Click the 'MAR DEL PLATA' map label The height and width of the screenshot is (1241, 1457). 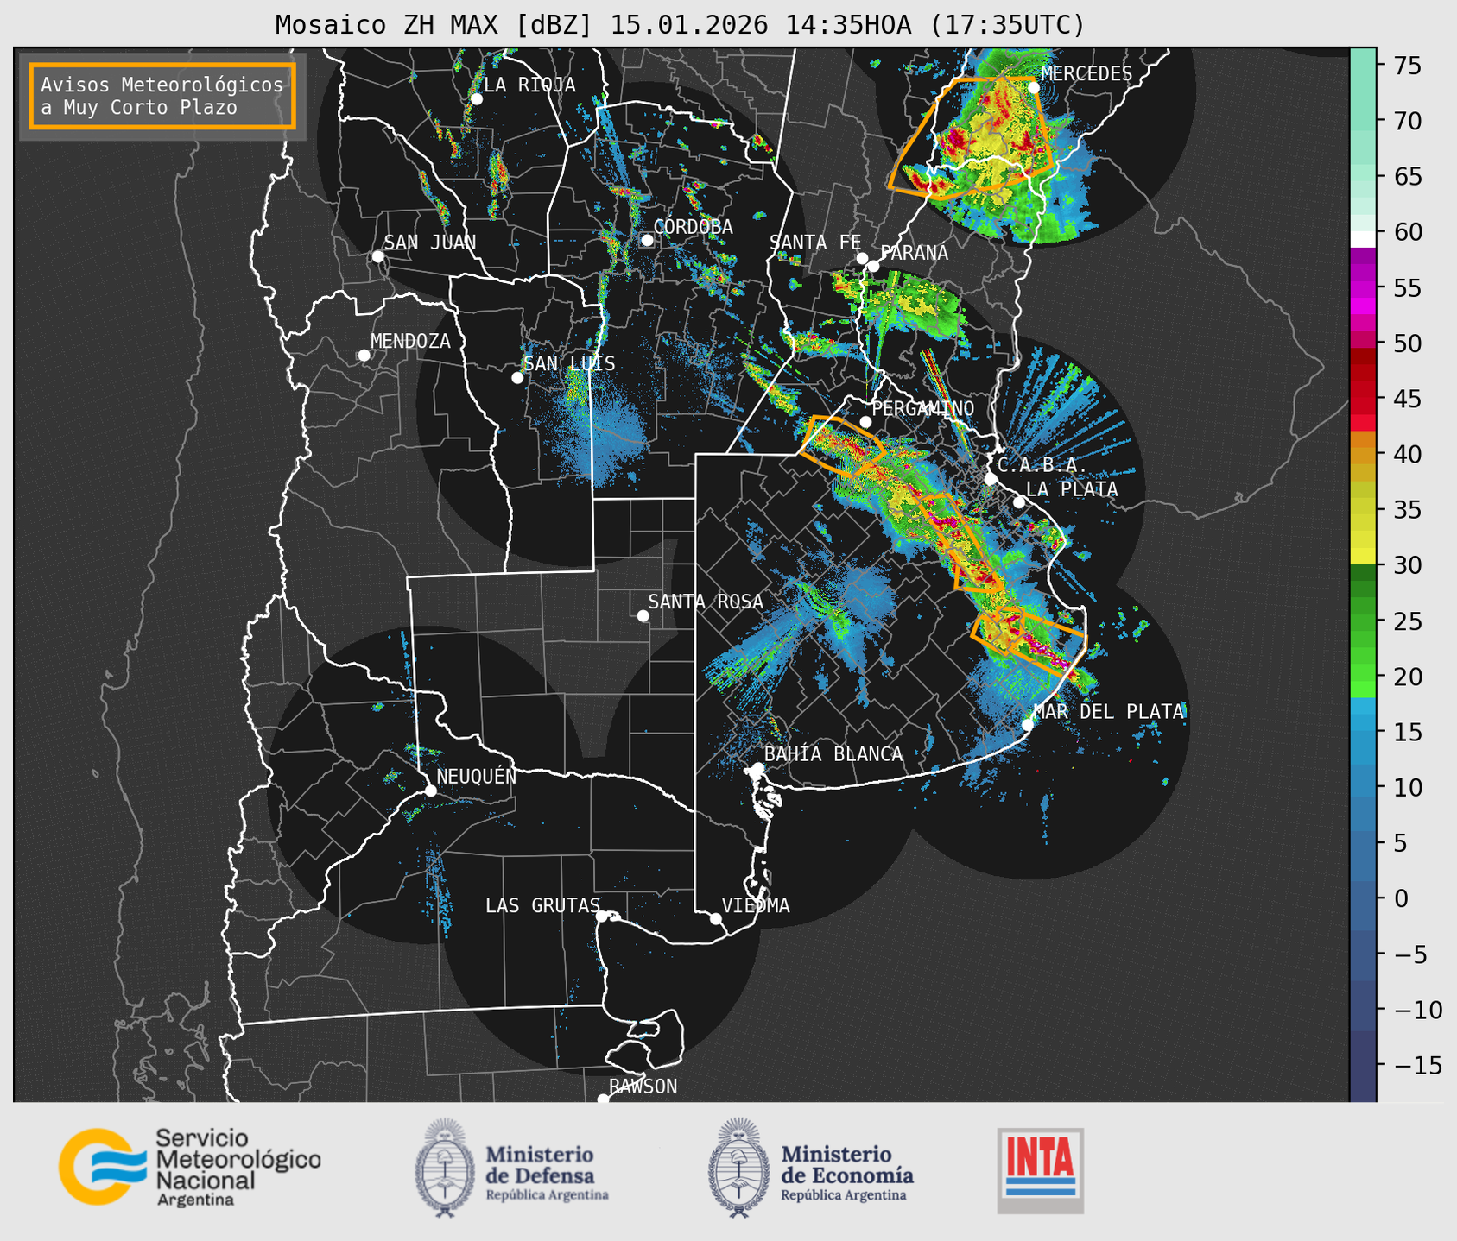[1108, 712]
